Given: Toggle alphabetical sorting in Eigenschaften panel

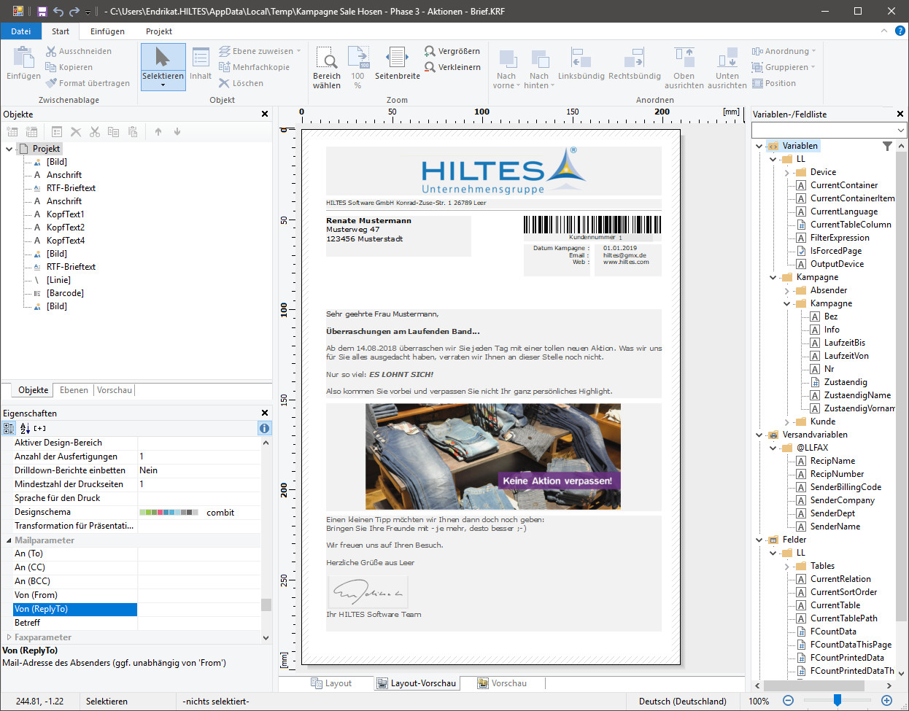Looking at the screenshot, I should [24, 428].
